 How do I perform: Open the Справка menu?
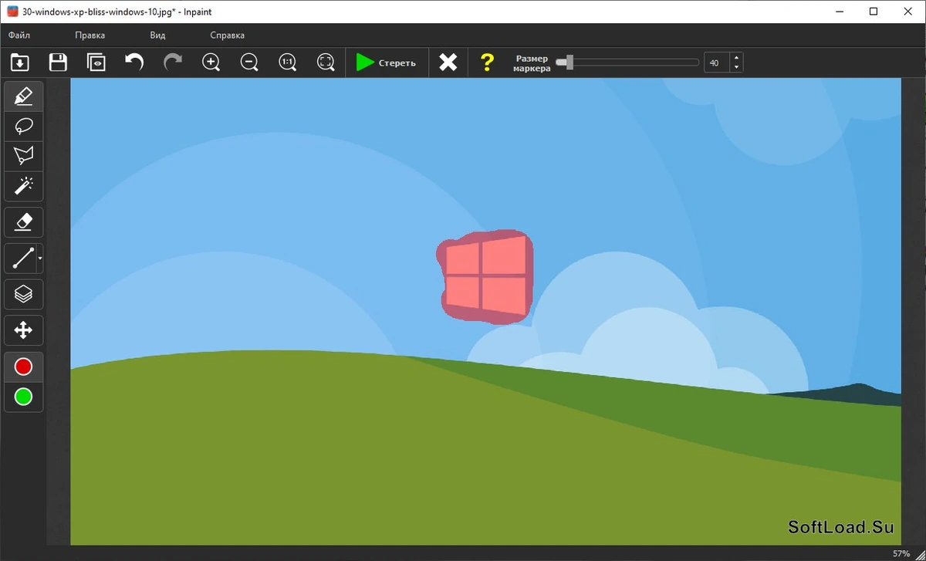click(227, 35)
